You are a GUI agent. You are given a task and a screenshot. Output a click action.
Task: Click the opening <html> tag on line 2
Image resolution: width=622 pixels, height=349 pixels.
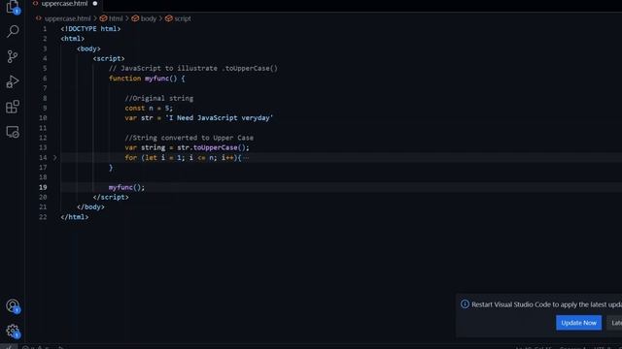[73, 39]
